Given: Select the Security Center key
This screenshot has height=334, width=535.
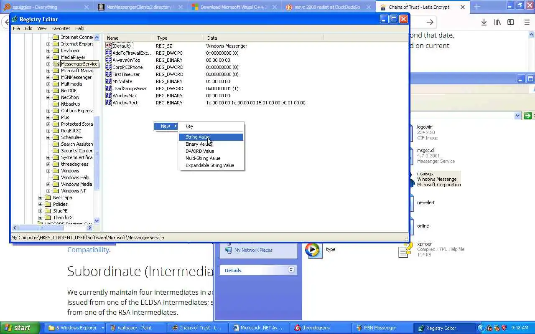Looking at the screenshot, I should (x=76, y=151).
